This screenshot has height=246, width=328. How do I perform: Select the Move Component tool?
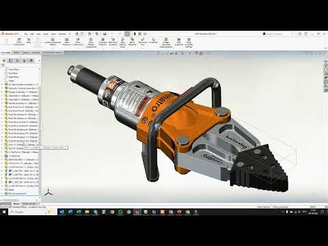(78, 42)
